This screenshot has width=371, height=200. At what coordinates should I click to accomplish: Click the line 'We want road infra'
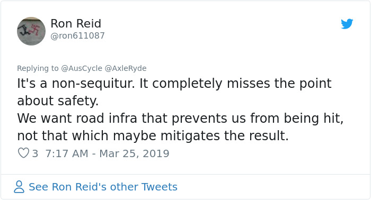180,119
